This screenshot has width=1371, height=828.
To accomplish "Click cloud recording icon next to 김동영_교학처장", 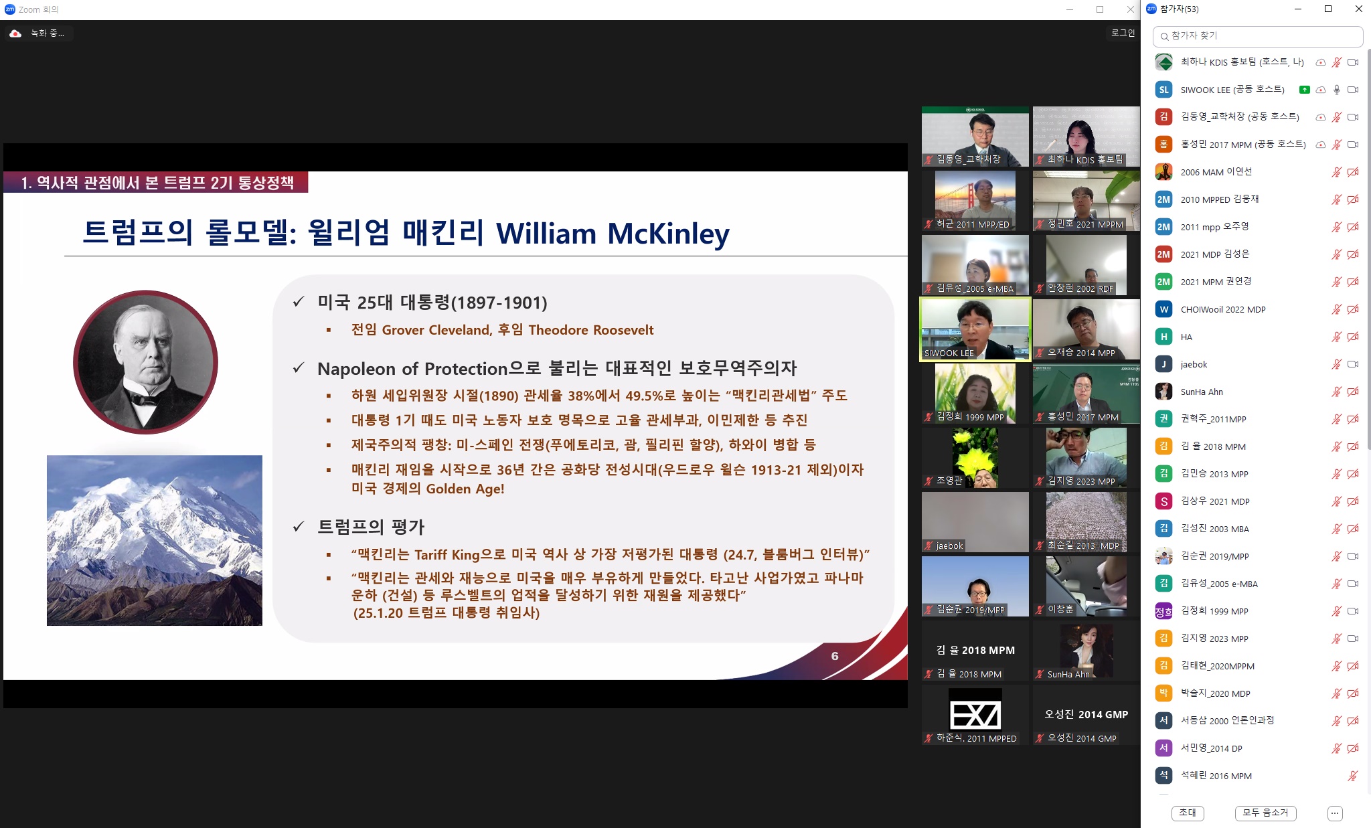I will 1320,117.
